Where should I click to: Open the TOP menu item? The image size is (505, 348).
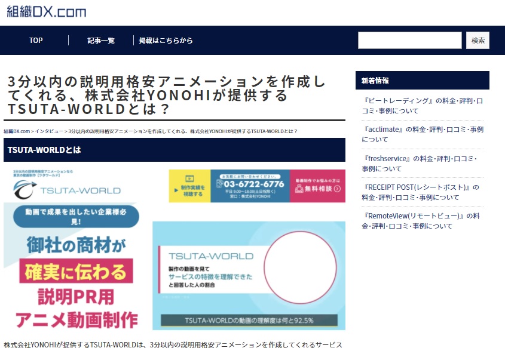point(35,41)
